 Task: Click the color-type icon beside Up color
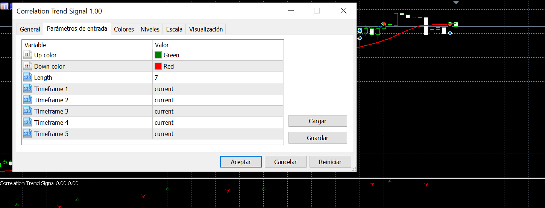click(x=27, y=55)
